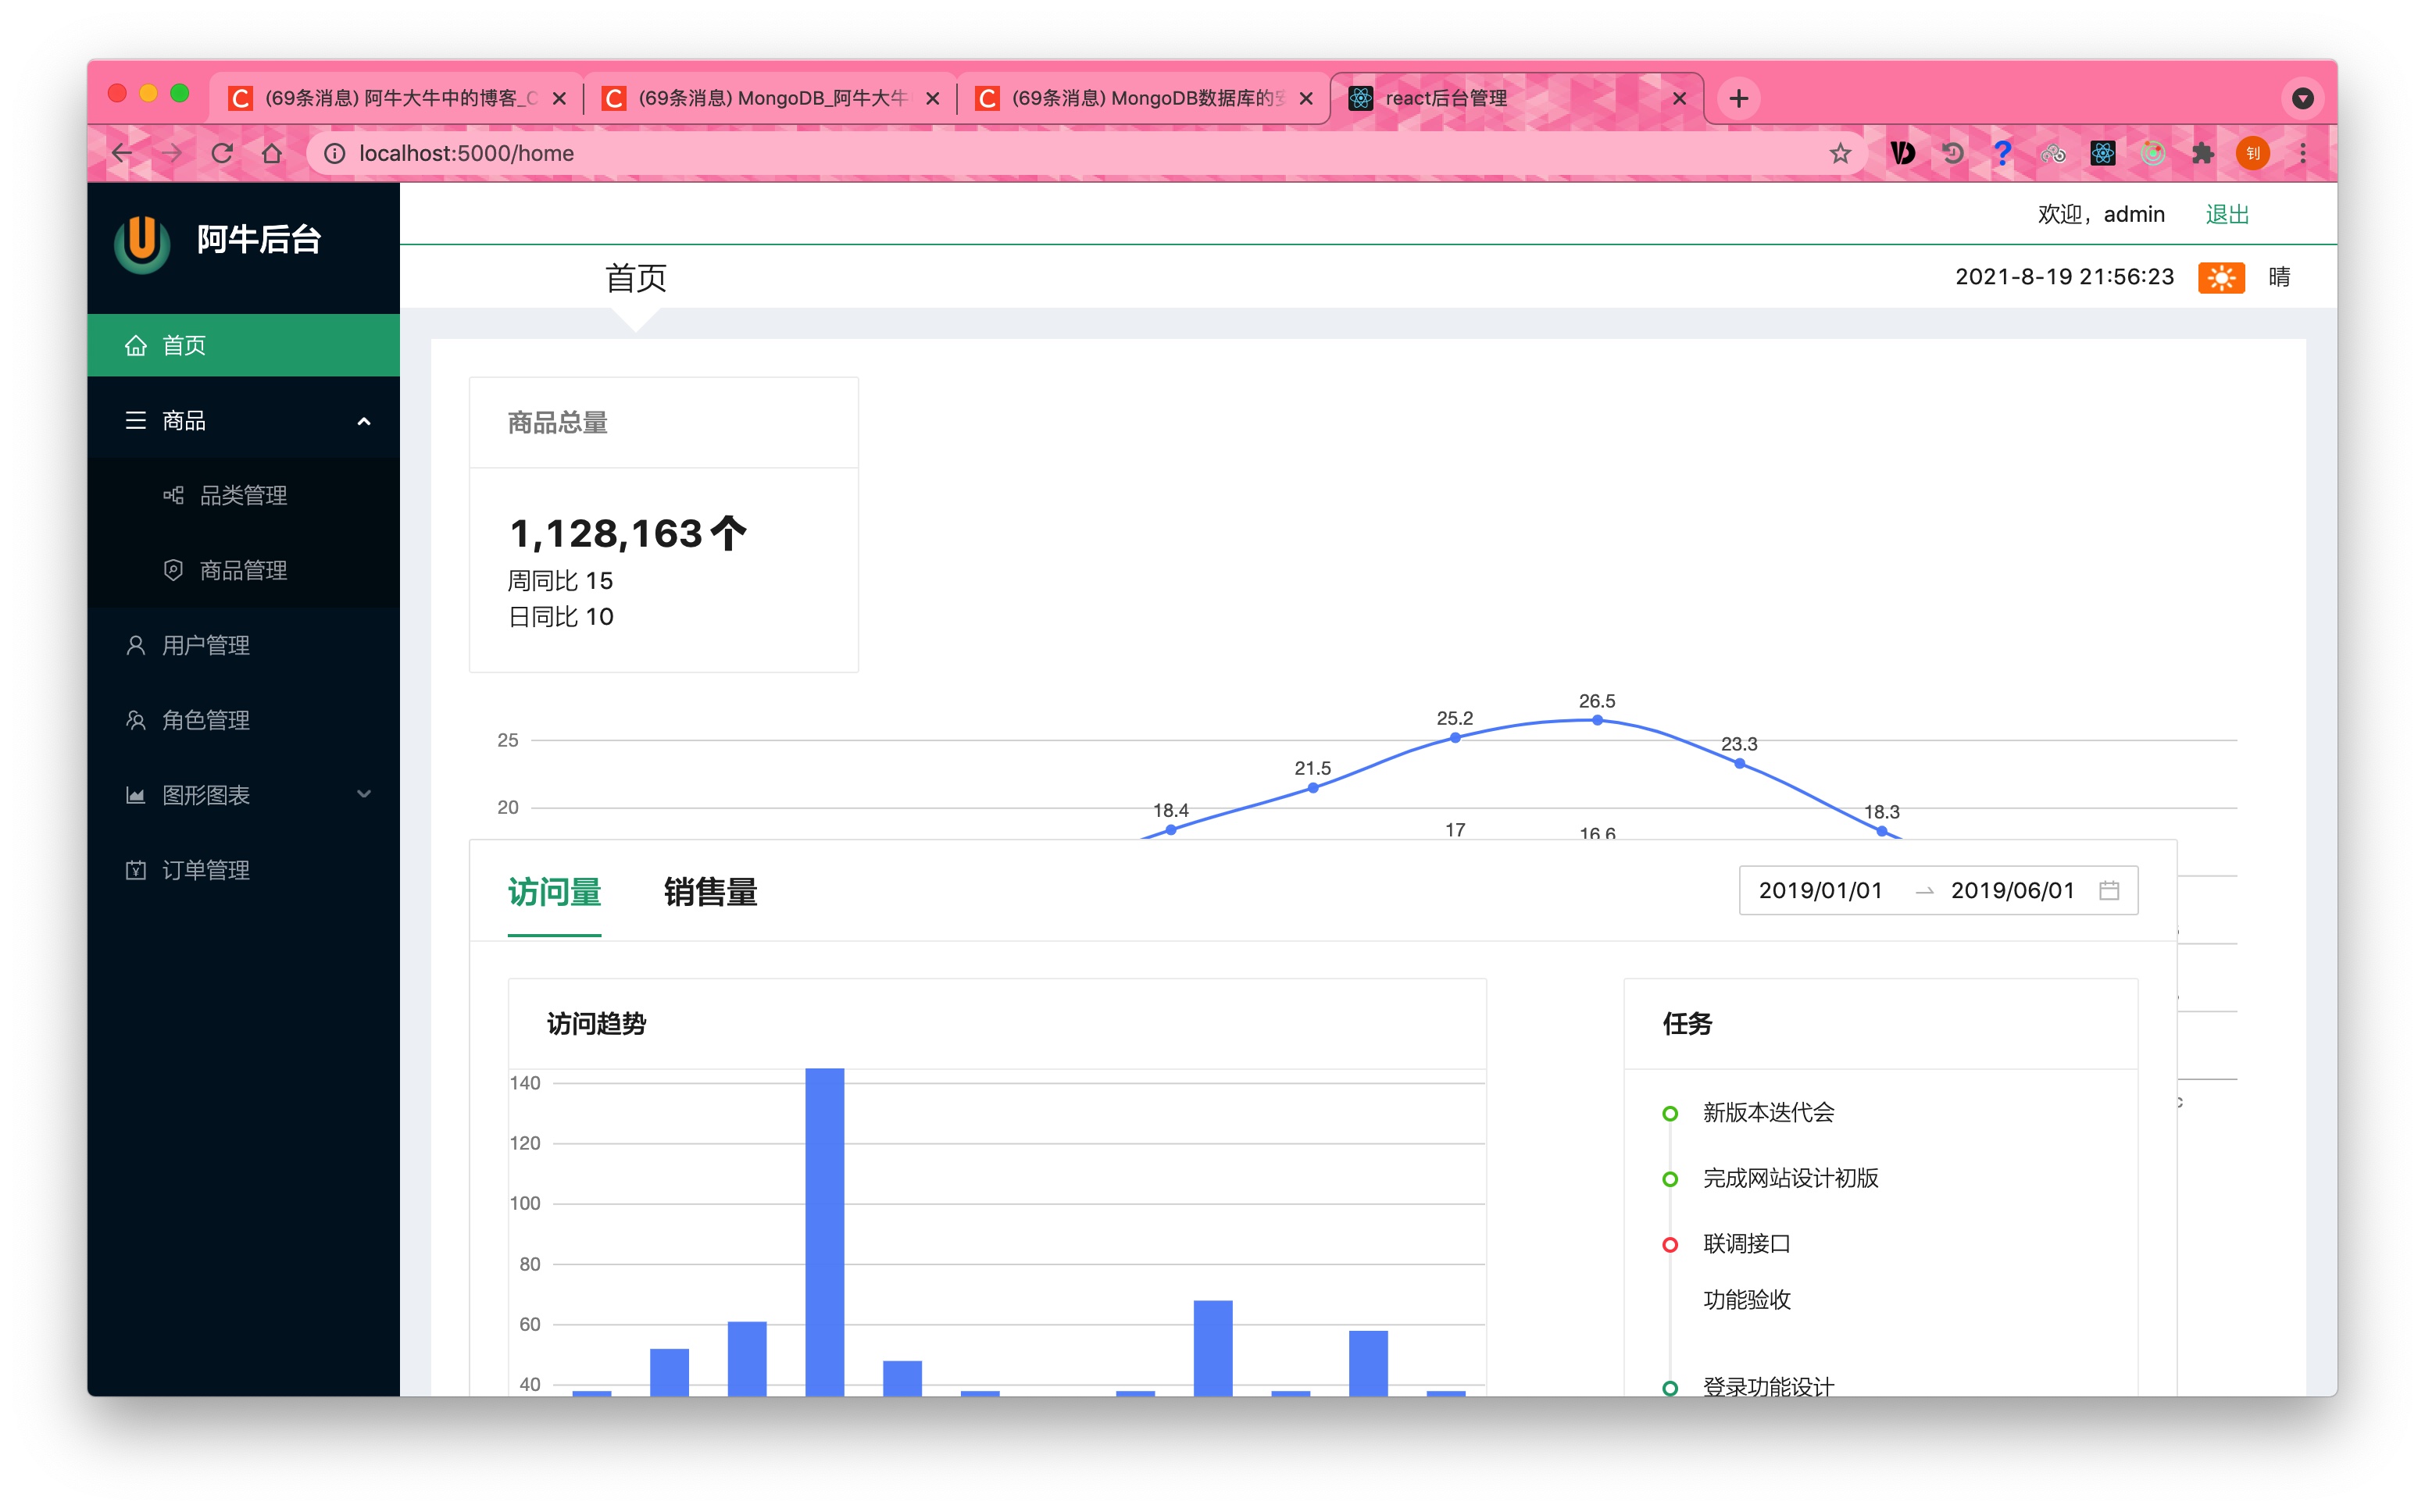Viewport: 2425px width, 1512px height.
Task: Select the 品类管理 category icon
Action: pos(173,494)
